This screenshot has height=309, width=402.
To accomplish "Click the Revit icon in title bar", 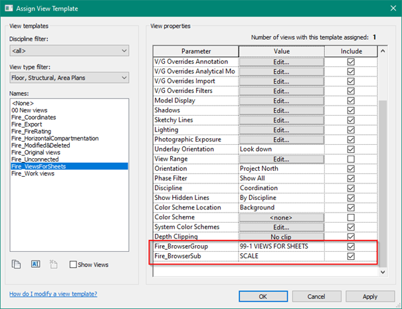I will 9,8.
